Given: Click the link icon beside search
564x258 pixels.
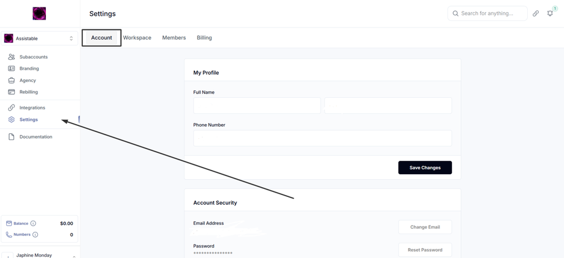Looking at the screenshot, I should click(x=536, y=13).
